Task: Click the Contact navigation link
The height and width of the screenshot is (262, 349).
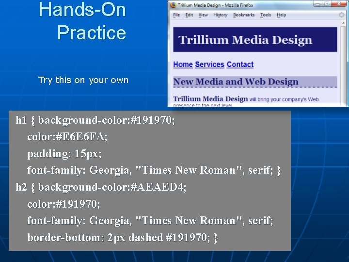Action: (240, 65)
